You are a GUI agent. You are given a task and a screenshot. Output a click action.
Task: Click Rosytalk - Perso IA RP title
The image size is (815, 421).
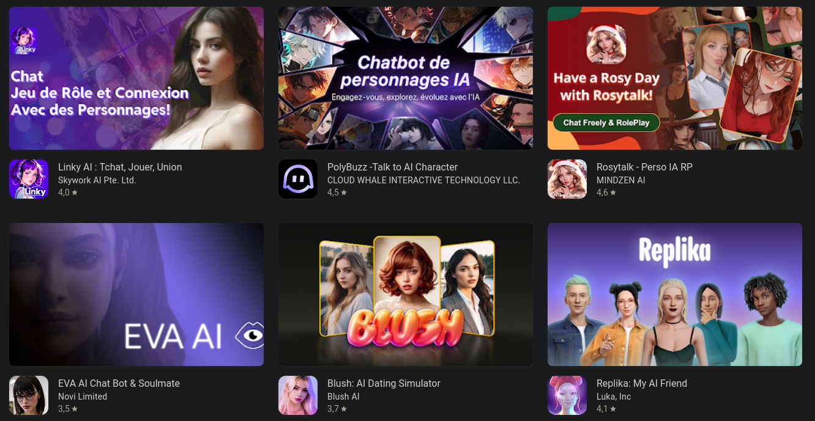pyautogui.click(x=644, y=167)
